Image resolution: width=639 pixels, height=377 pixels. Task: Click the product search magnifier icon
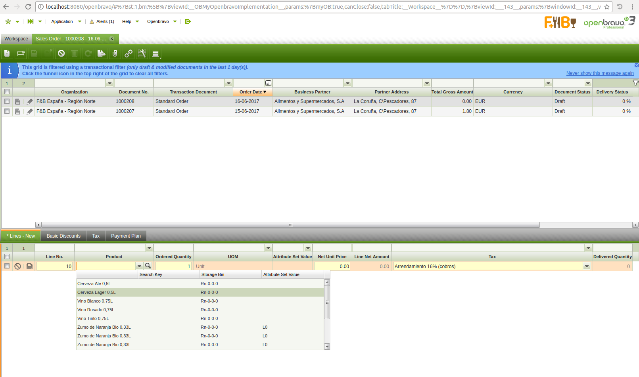click(148, 266)
